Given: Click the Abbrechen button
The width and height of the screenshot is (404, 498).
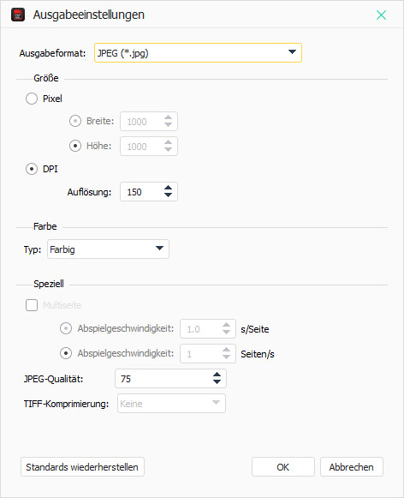Looking at the screenshot, I should coord(352,467).
